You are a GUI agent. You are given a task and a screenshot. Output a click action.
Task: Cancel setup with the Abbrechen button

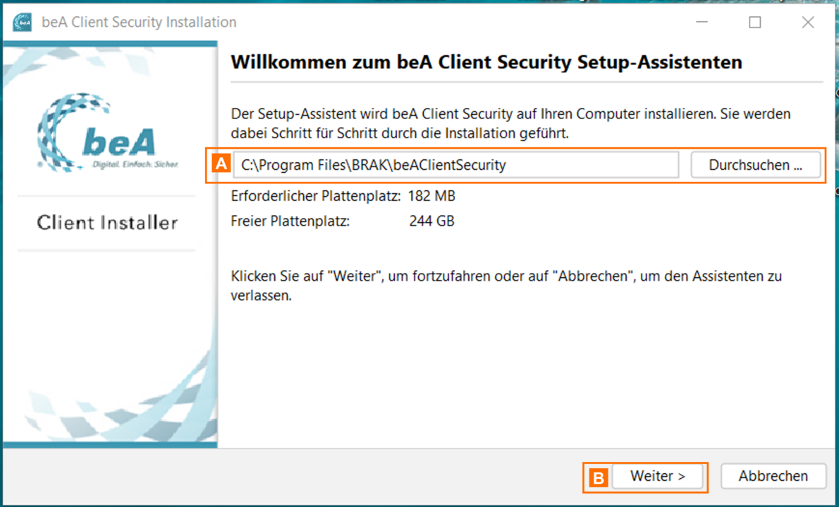tap(773, 476)
